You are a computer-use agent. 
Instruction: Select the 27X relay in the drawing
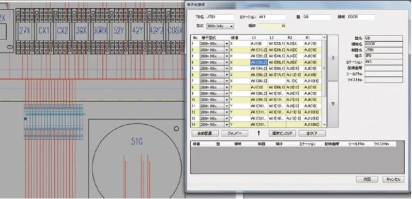click(x=25, y=31)
